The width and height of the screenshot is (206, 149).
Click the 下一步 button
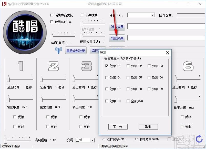pyautogui.click(x=118, y=127)
